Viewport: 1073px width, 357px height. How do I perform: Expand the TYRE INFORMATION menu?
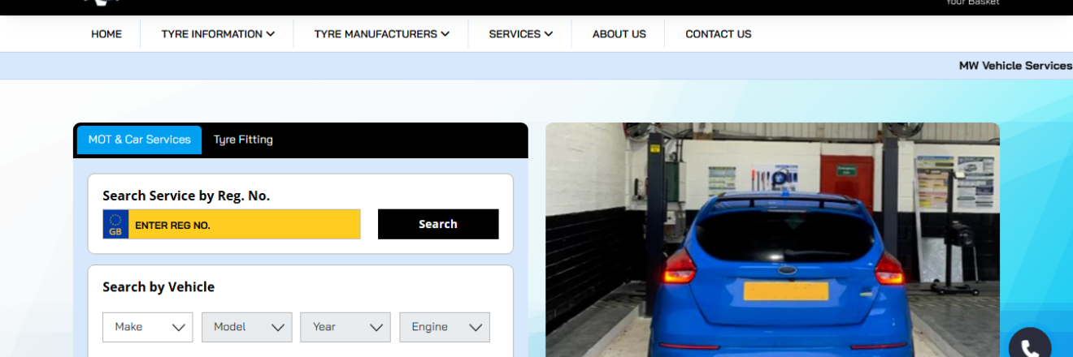218,34
